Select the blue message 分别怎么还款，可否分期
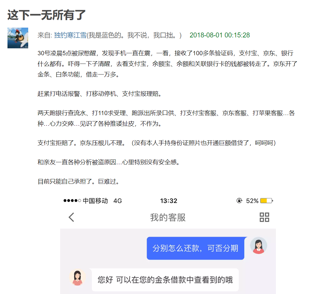The width and height of the screenshot is (309, 294). click(x=195, y=248)
